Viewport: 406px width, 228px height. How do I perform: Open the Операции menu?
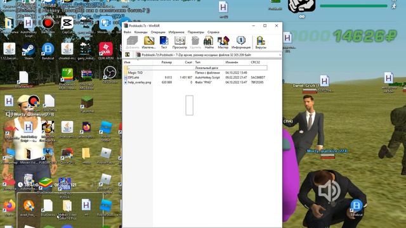[x=158, y=32]
